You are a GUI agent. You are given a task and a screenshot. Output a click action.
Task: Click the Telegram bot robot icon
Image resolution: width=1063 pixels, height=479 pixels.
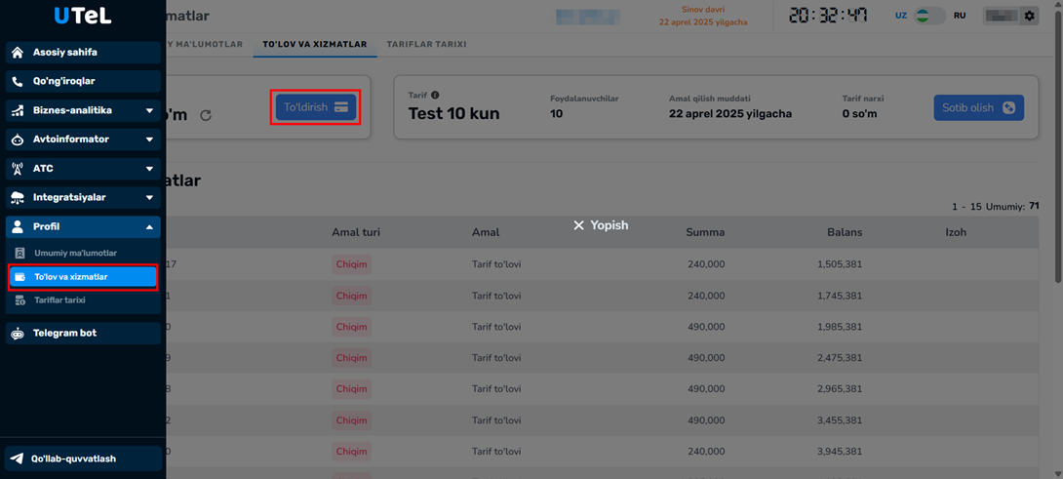[x=18, y=334]
